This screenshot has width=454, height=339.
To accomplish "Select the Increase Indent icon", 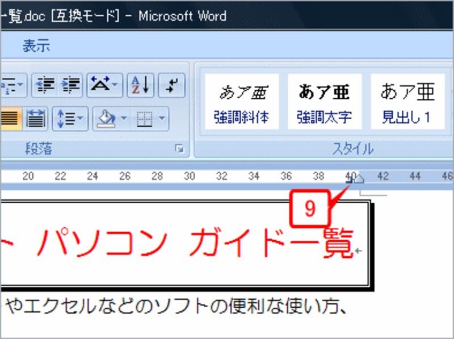I will pos(72,84).
